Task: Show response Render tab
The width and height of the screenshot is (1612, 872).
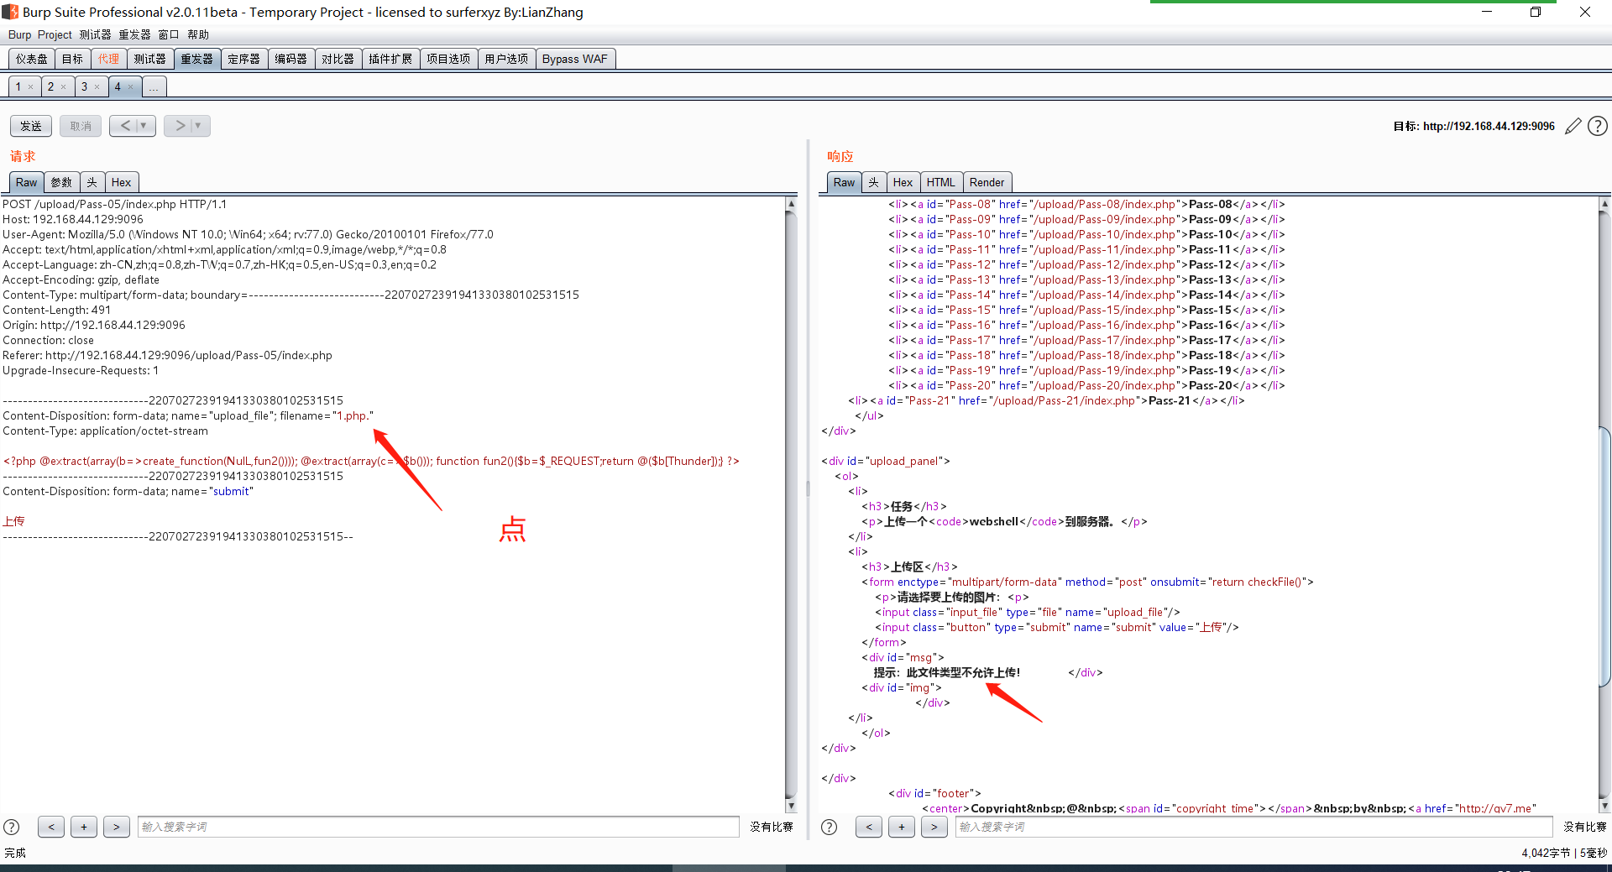Action: (x=987, y=182)
